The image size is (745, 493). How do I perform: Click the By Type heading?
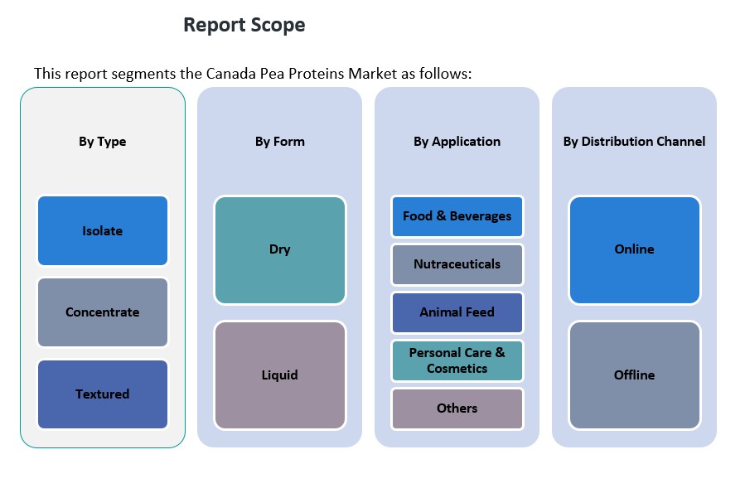click(103, 142)
